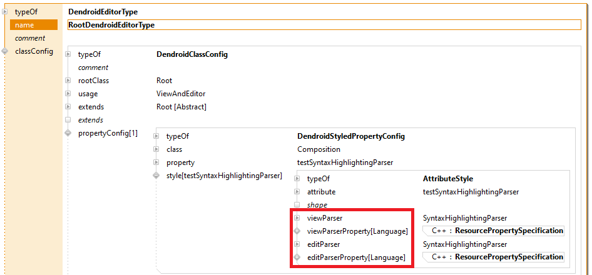Click the diamond icon beside style[testSyntaxHighlightingParser]

point(156,176)
